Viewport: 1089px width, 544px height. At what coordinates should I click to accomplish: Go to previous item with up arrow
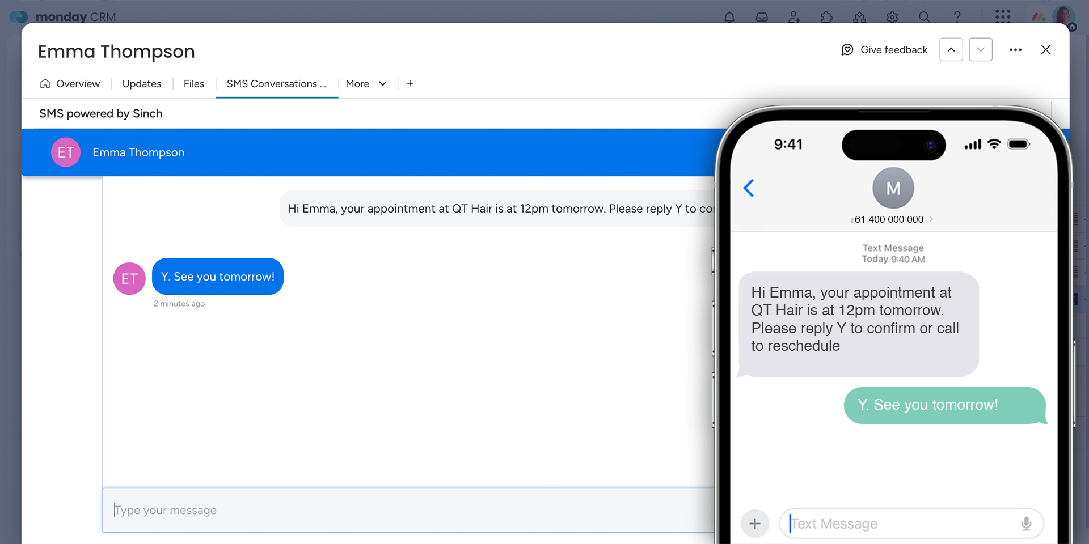pyautogui.click(x=951, y=50)
